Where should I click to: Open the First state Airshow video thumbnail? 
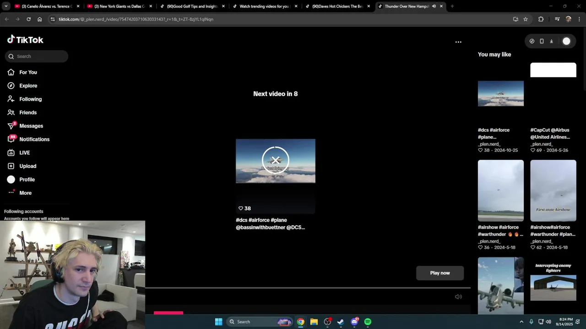click(x=553, y=191)
